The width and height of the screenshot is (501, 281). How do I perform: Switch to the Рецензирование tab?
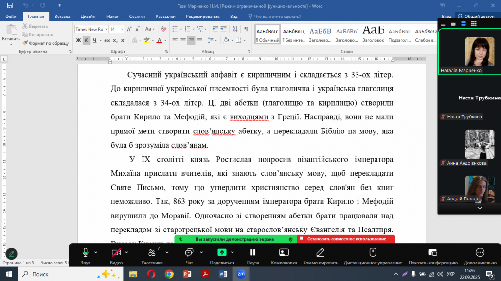[202, 16]
